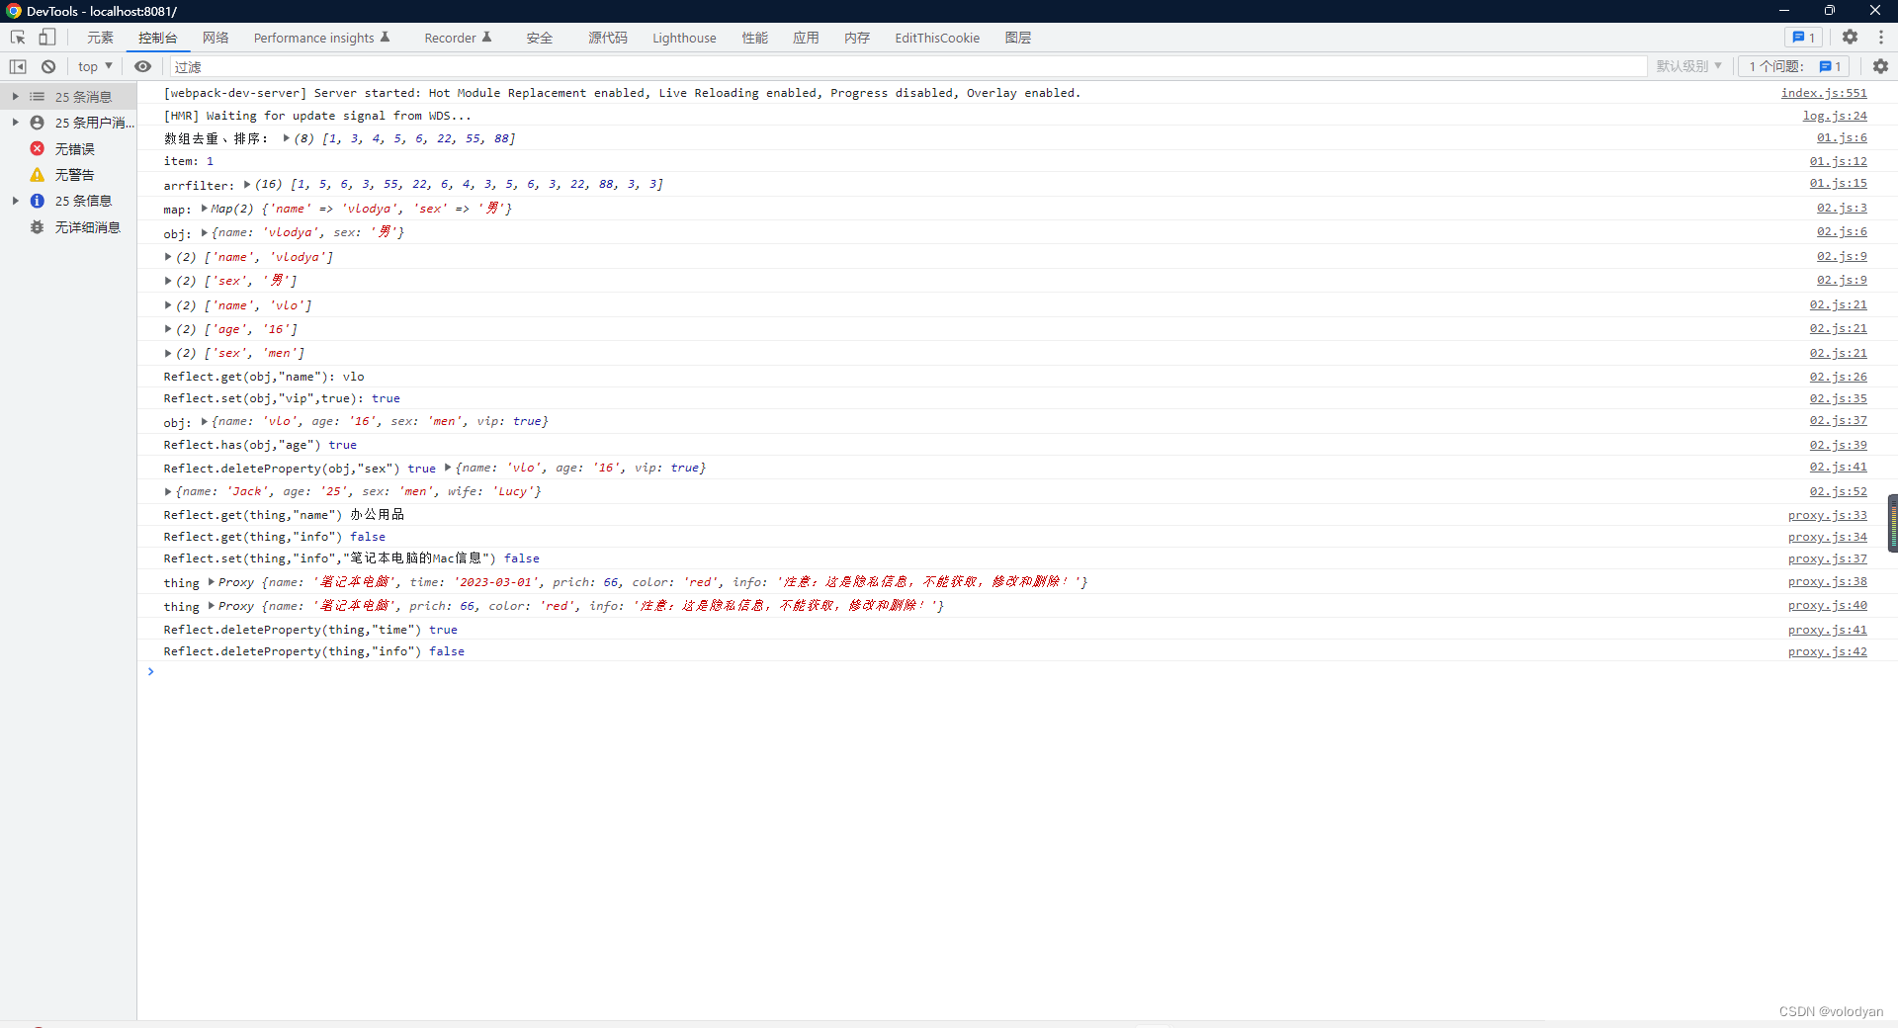
Task: Click the 过滤 filter input field
Action: (x=395, y=66)
